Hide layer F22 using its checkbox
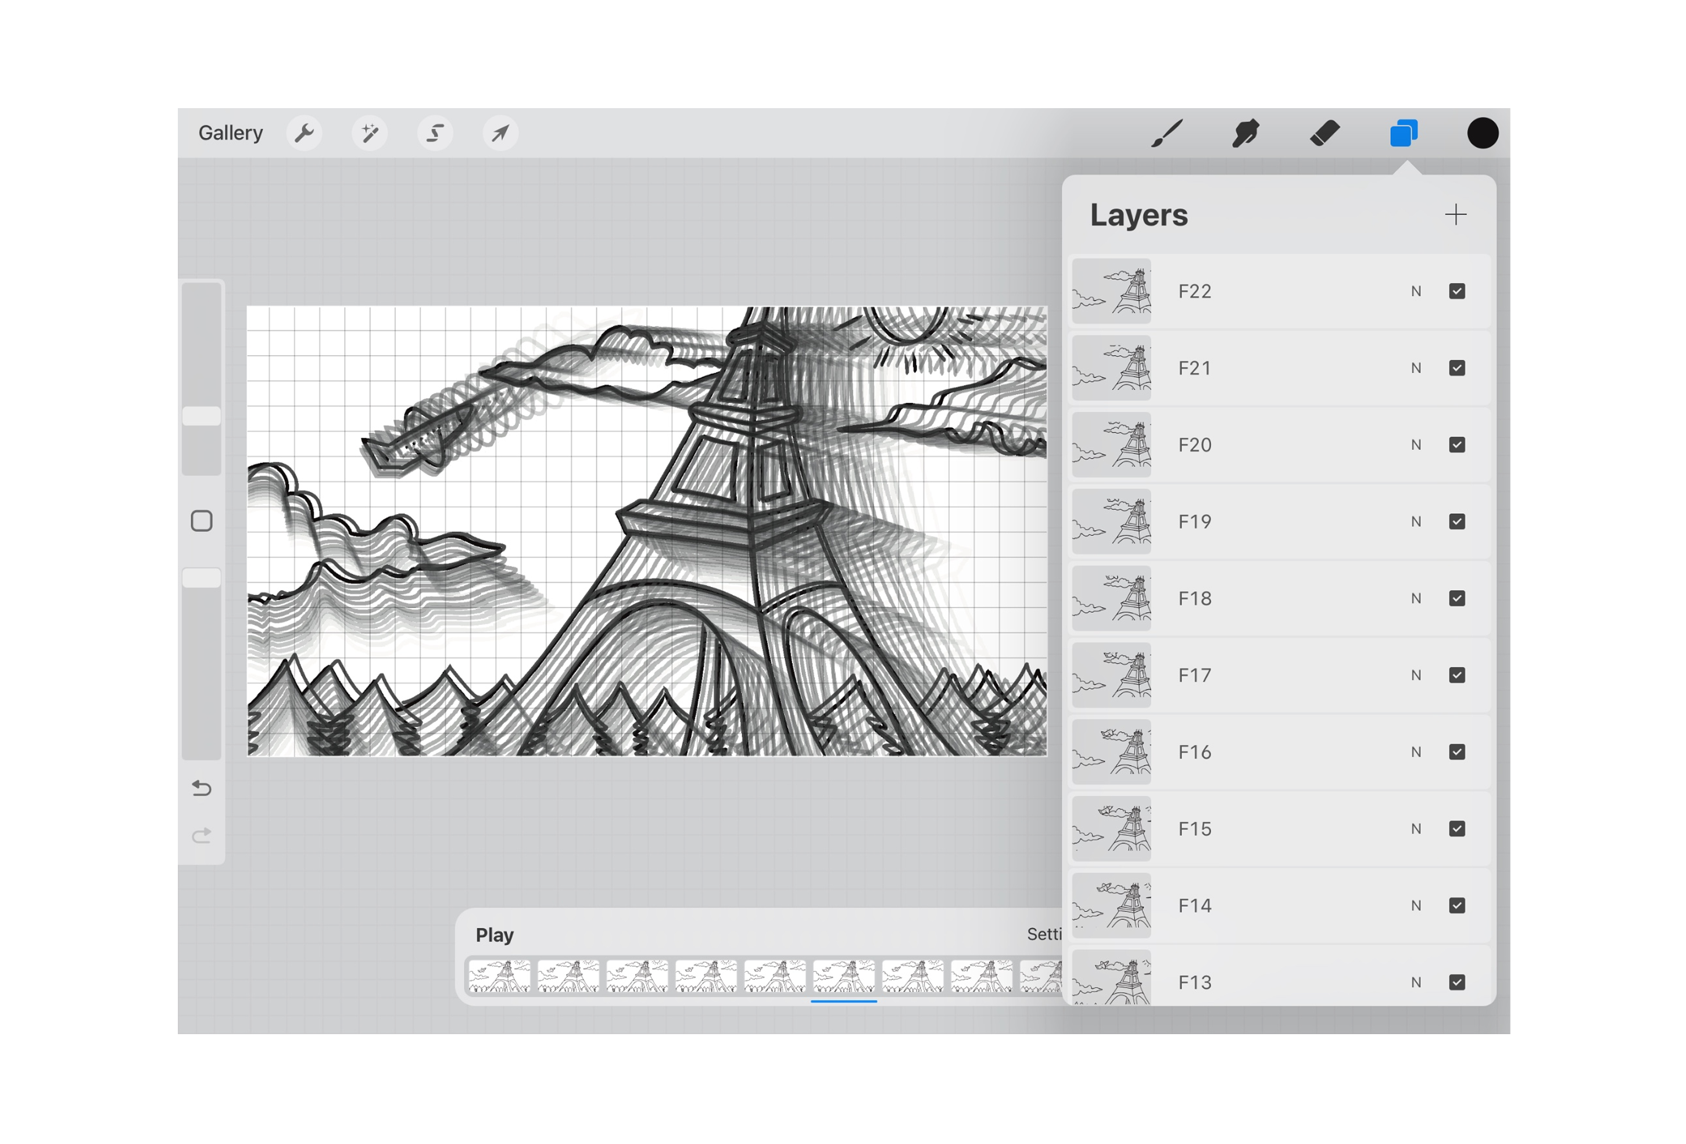Screen dimensions: 1686x1144 click(1456, 292)
